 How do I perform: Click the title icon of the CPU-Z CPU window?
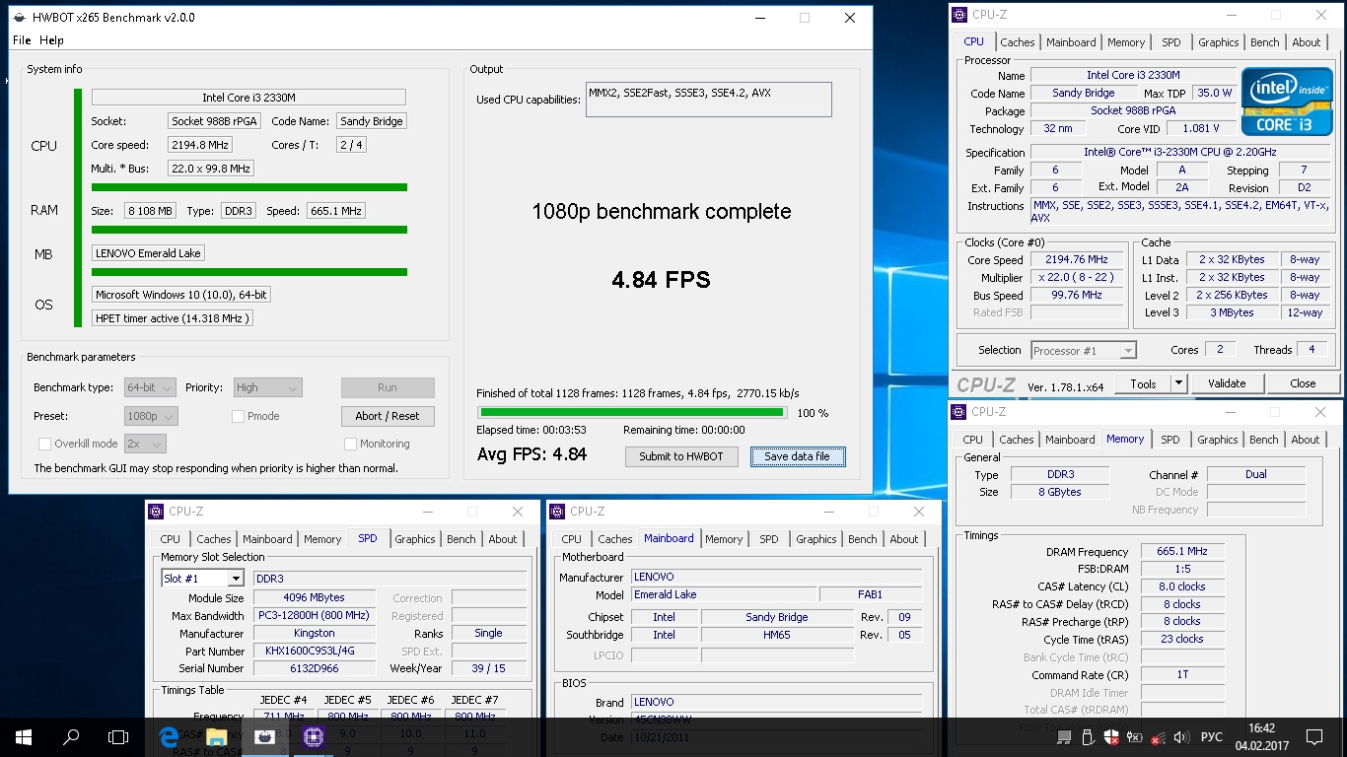pos(959,15)
